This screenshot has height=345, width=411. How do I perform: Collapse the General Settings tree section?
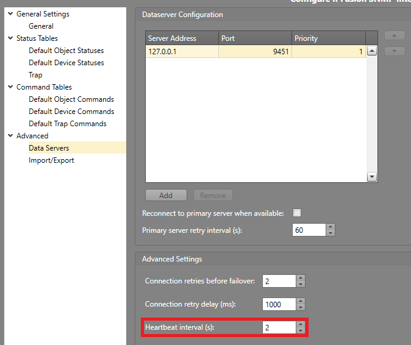pos(10,14)
